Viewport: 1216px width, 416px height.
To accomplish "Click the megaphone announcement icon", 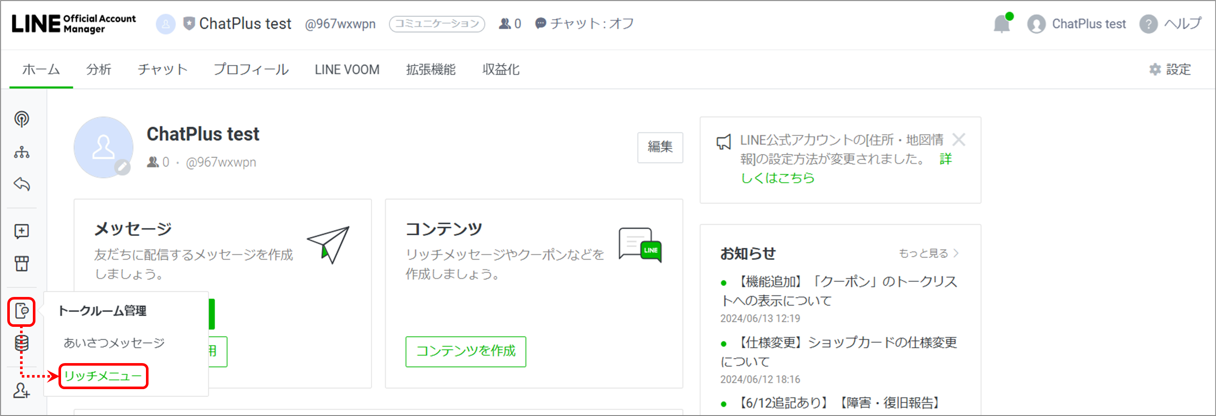I will (723, 142).
